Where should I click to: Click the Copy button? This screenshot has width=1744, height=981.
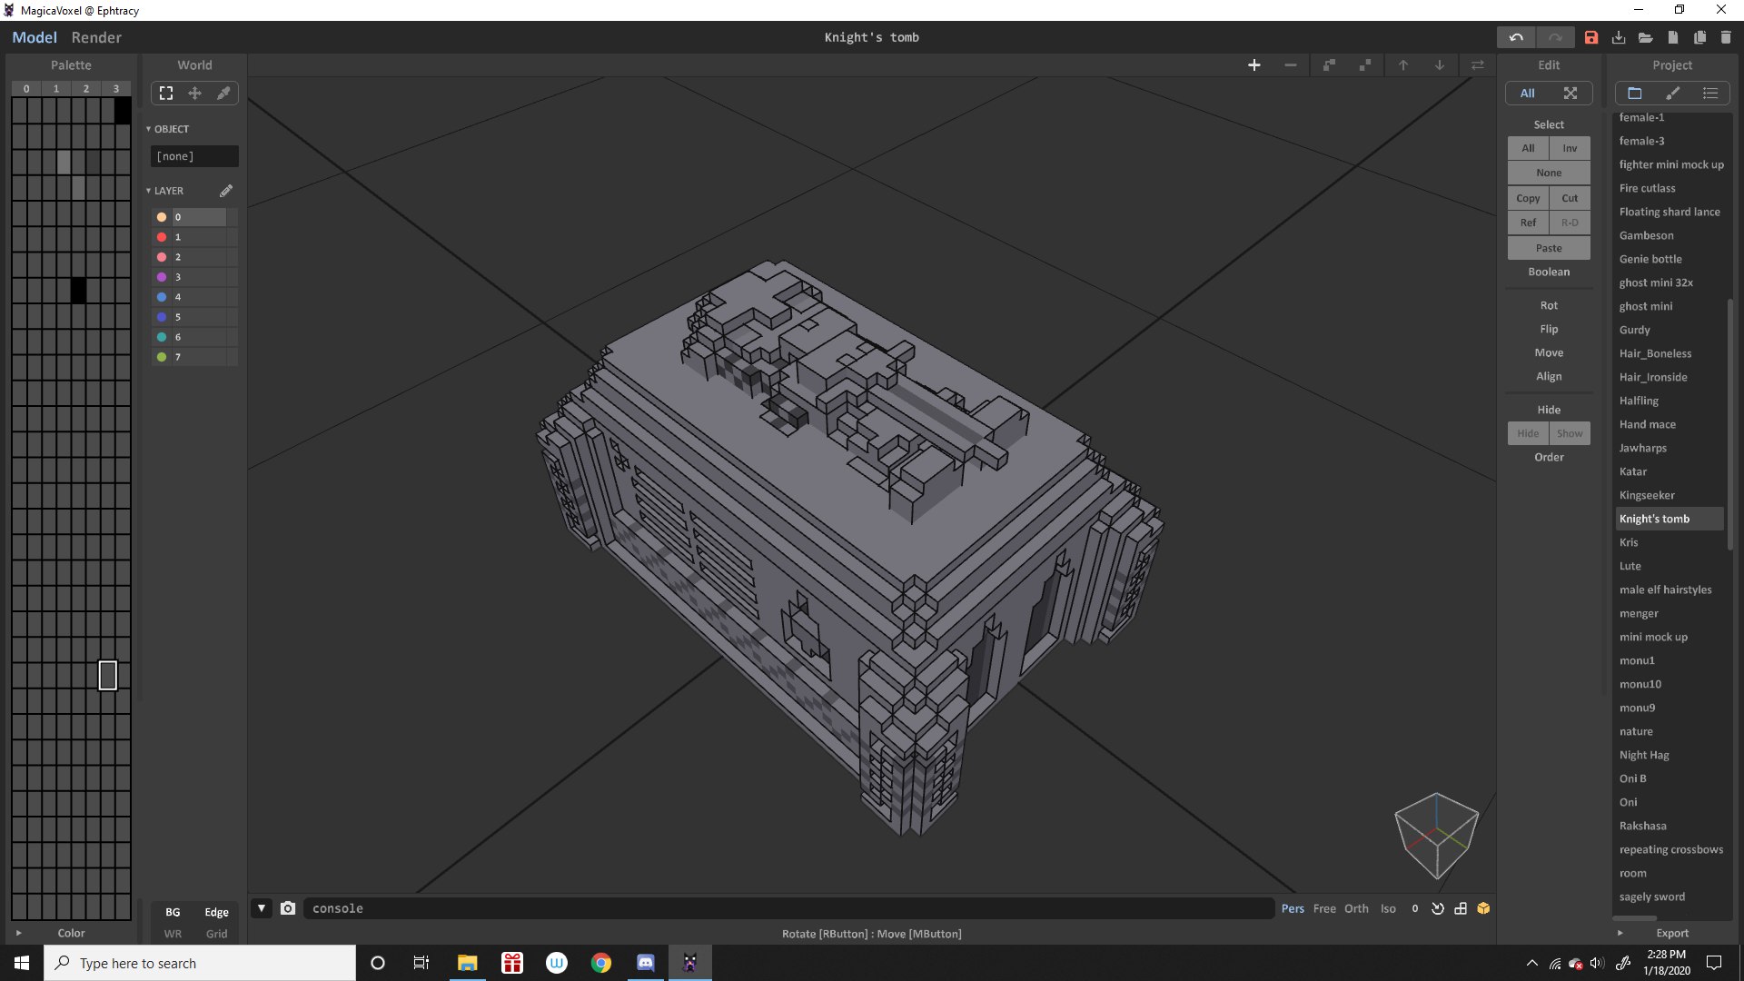click(1528, 198)
